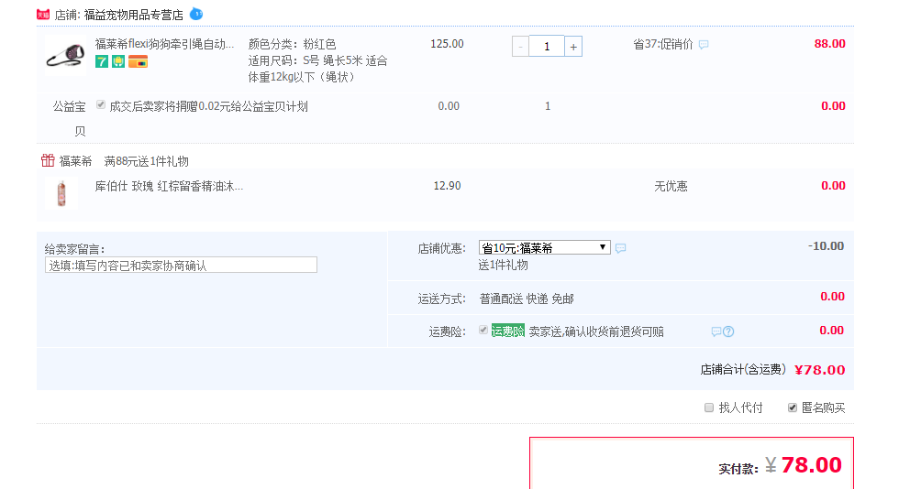Click the -10.00 discount amount

pos(826,246)
